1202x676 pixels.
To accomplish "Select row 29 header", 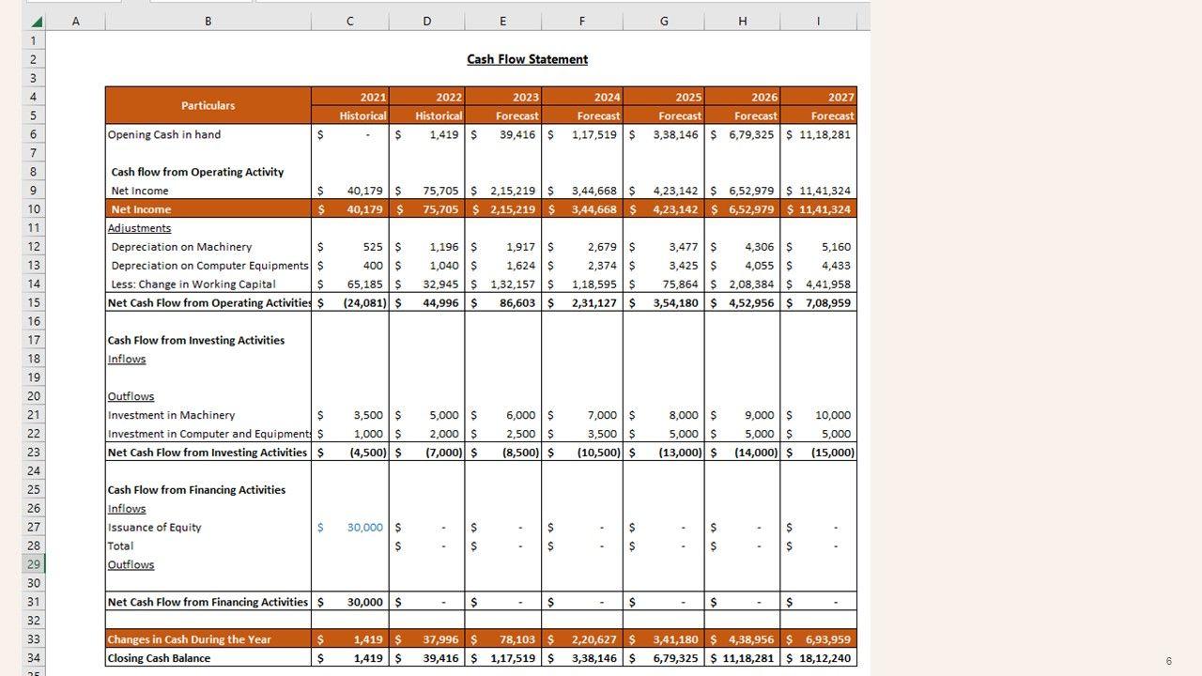I will [x=34, y=564].
